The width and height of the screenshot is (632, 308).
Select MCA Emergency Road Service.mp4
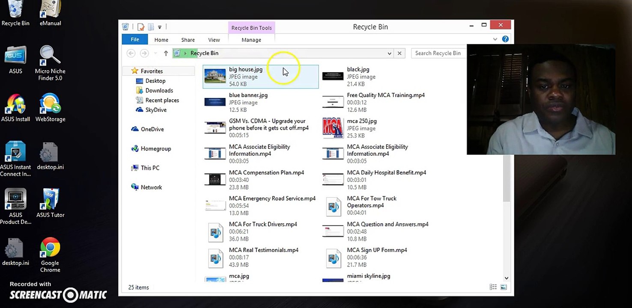(260, 205)
